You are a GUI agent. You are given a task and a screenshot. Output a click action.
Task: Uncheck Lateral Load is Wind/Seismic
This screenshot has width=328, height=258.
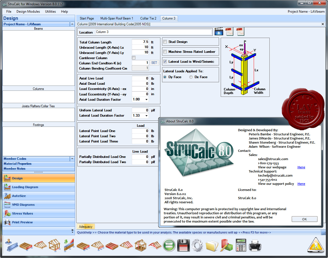(x=165, y=61)
